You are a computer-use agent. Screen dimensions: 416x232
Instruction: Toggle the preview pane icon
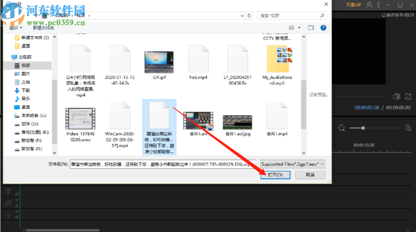click(311, 27)
